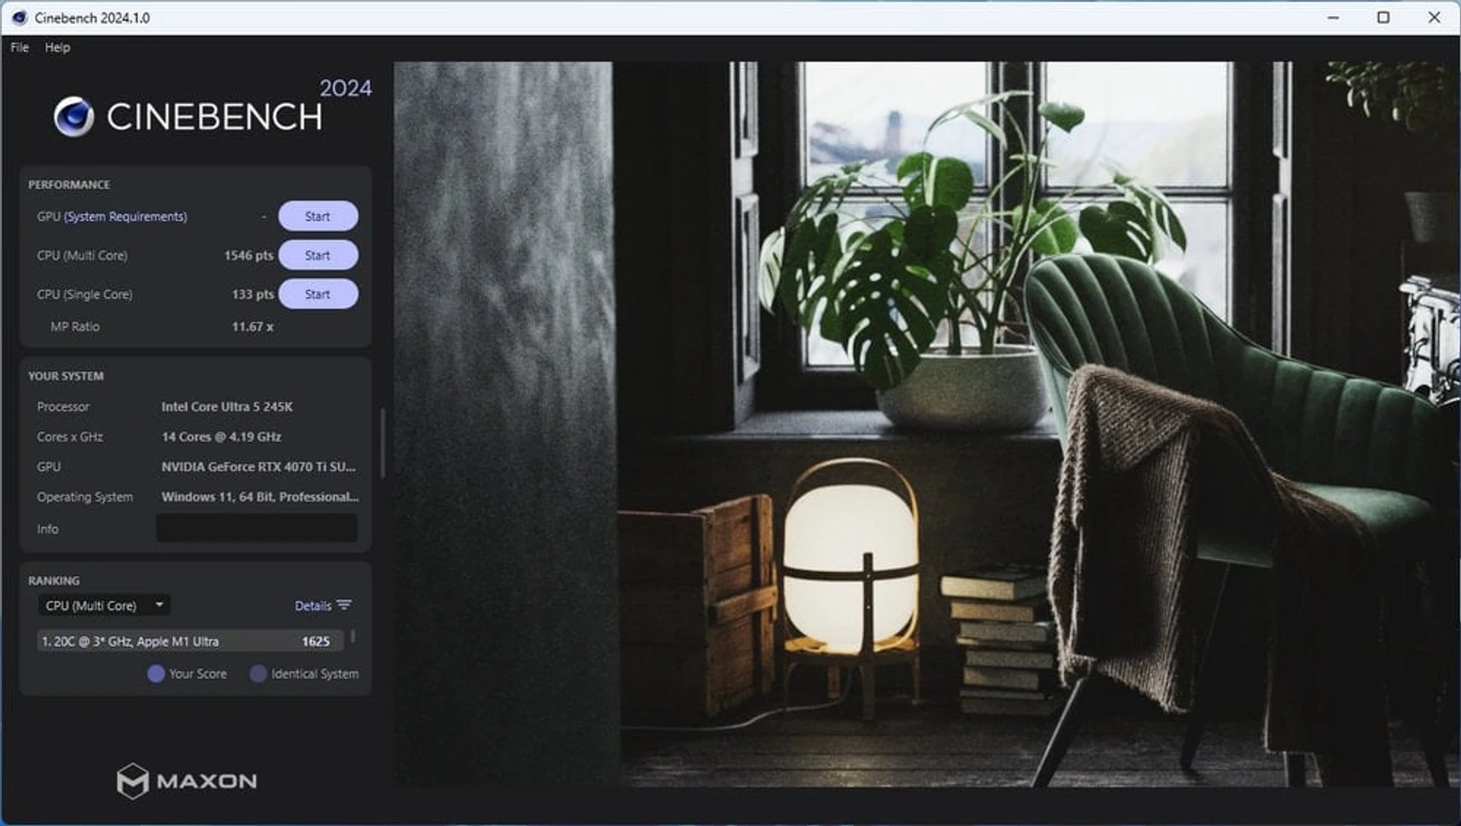Image resolution: width=1461 pixels, height=826 pixels.
Task: Click the Maxon logo icon
Action: pos(132,781)
